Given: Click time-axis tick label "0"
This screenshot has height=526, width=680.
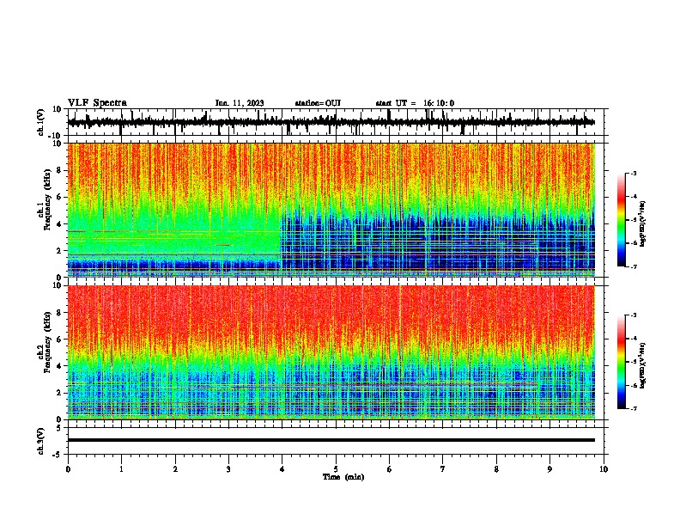Looking at the screenshot, I should click(68, 469).
